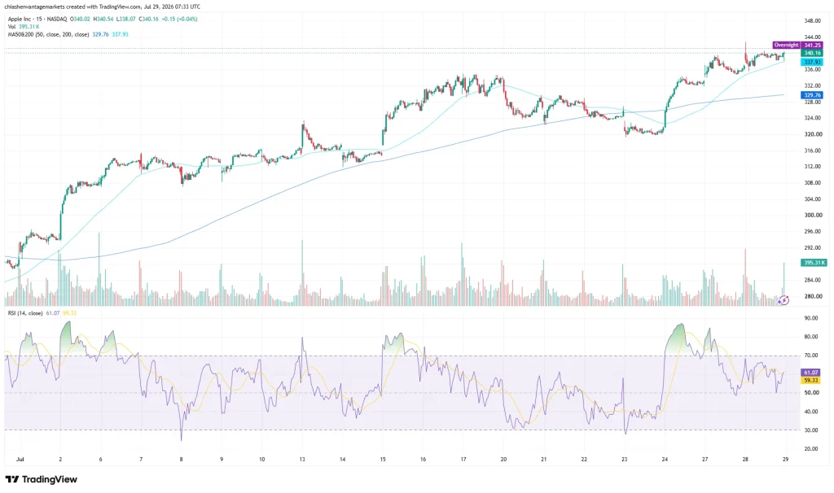Image resolution: width=834 pixels, height=493 pixels.
Task: Click the "Jul" date axis label
Action: 20,459
